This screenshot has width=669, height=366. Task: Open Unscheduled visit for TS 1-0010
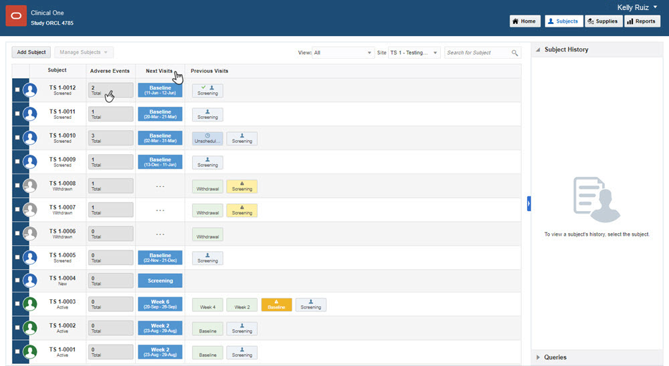[x=207, y=138]
